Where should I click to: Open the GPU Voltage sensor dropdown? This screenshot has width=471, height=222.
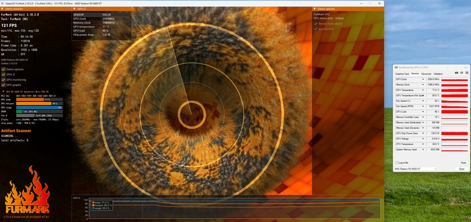[x=423, y=139]
